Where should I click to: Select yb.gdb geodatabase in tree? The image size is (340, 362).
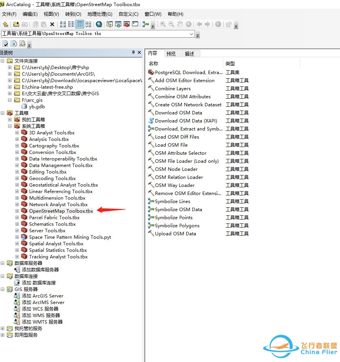coord(37,107)
